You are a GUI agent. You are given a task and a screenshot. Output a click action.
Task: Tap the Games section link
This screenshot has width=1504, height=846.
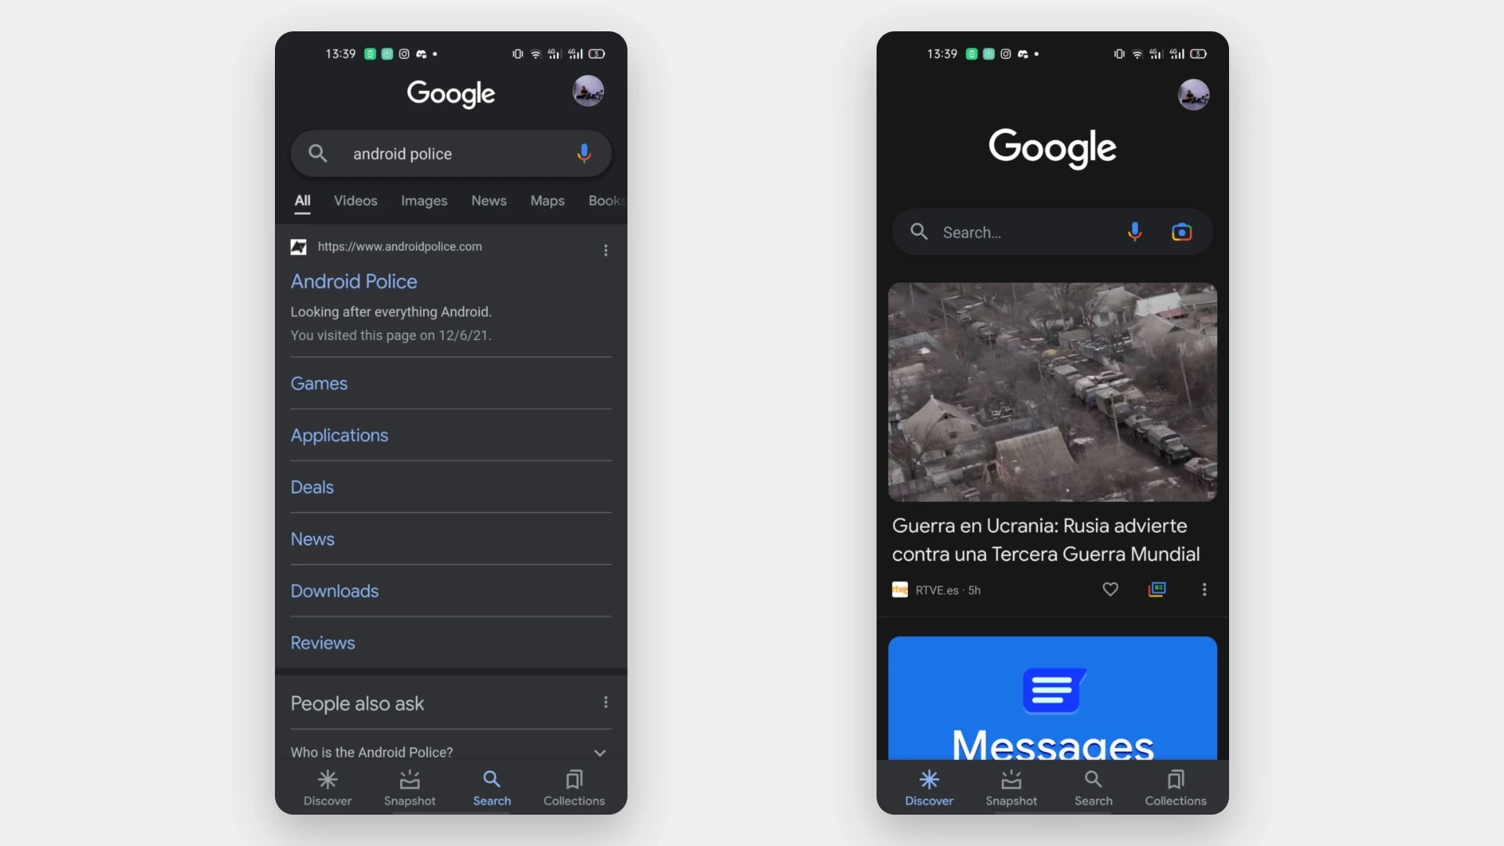(318, 383)
